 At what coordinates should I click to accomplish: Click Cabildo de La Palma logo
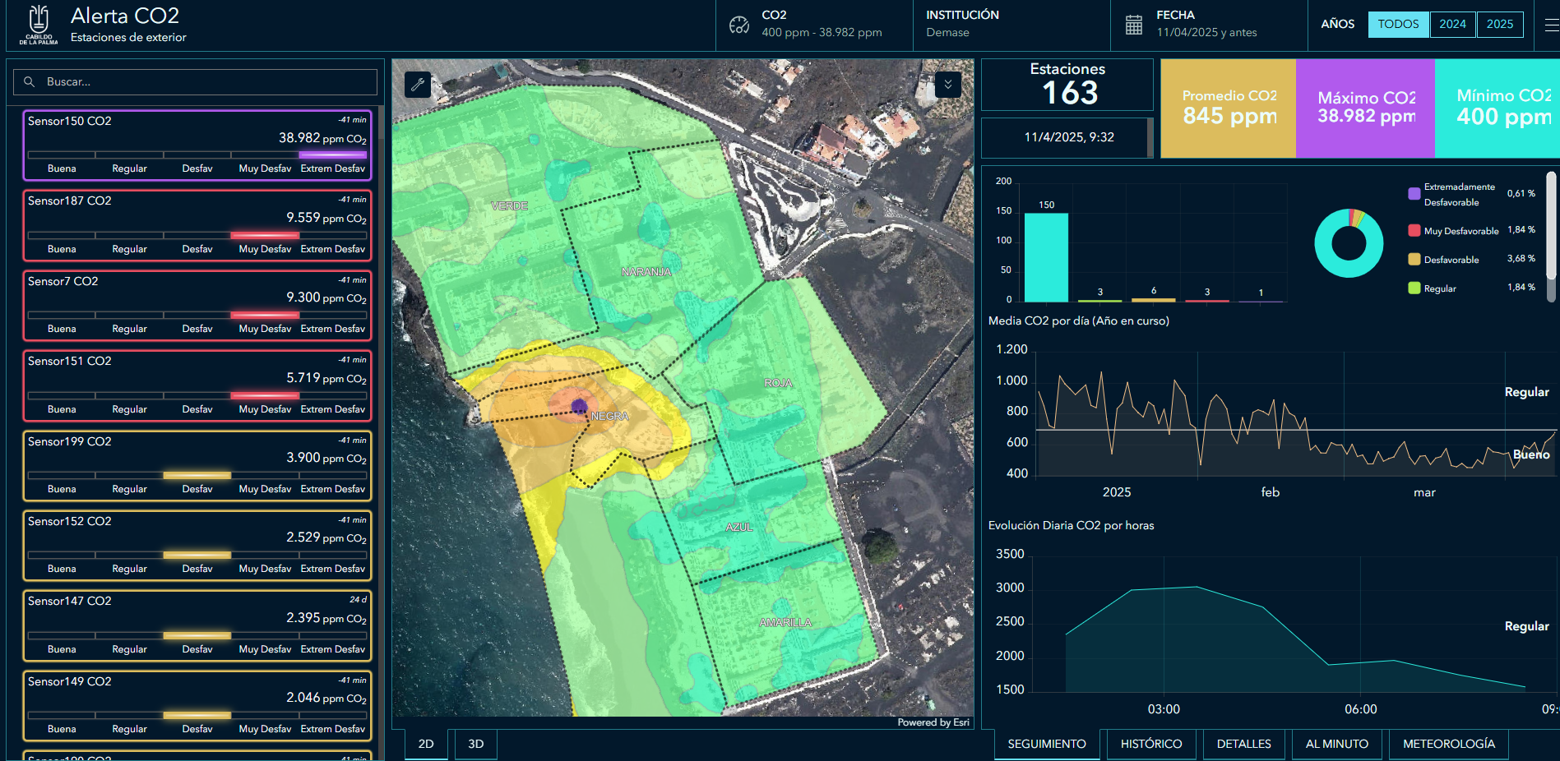[x=39, y=25]
